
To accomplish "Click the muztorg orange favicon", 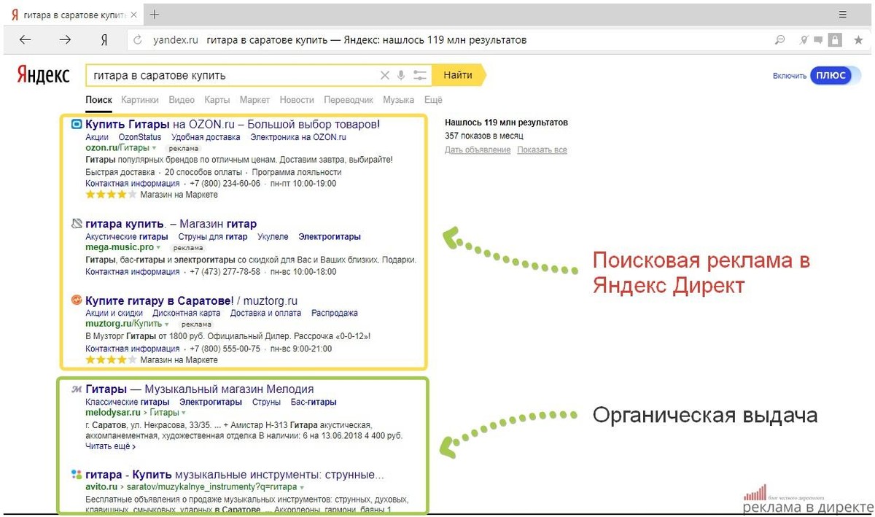I will (x=77, y=300).
